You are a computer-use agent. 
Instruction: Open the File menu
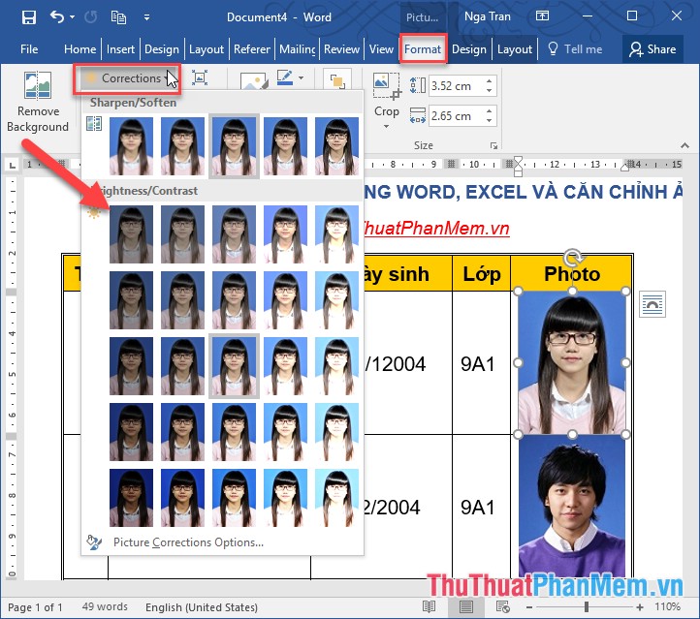tap(29, 49)
